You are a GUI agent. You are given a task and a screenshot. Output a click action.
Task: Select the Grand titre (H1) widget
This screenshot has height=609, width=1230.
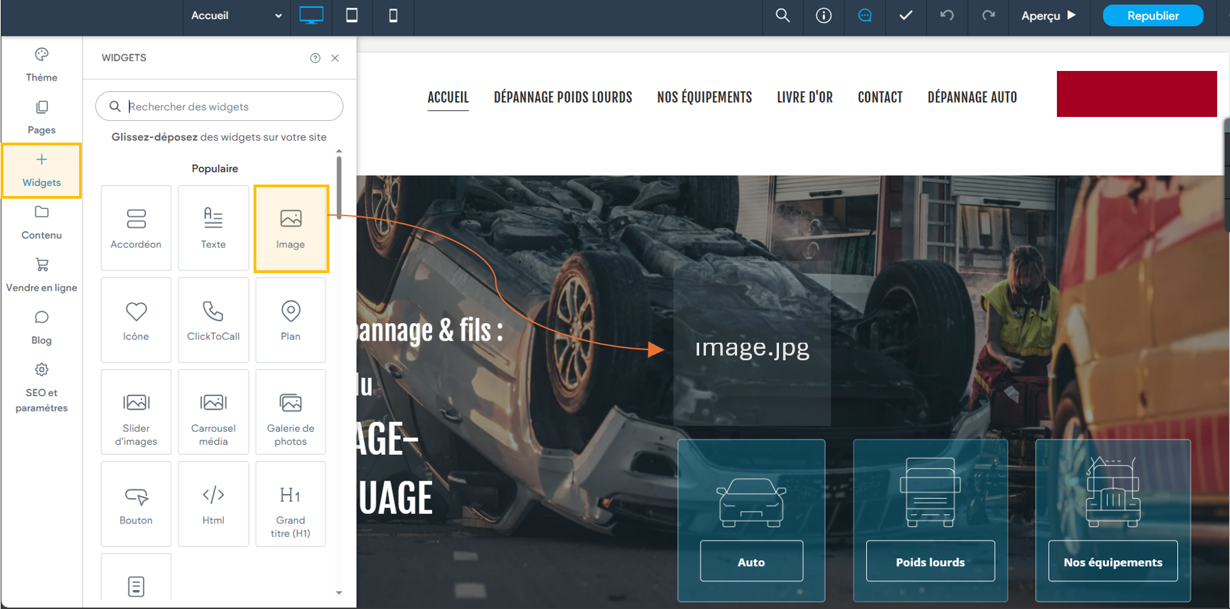[x=291, y=504]
